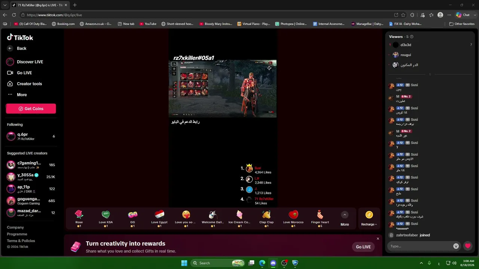Screen dimensions: 479x269
Task: Open suggested LIVE creator goguenga
Action: point(31,201)
